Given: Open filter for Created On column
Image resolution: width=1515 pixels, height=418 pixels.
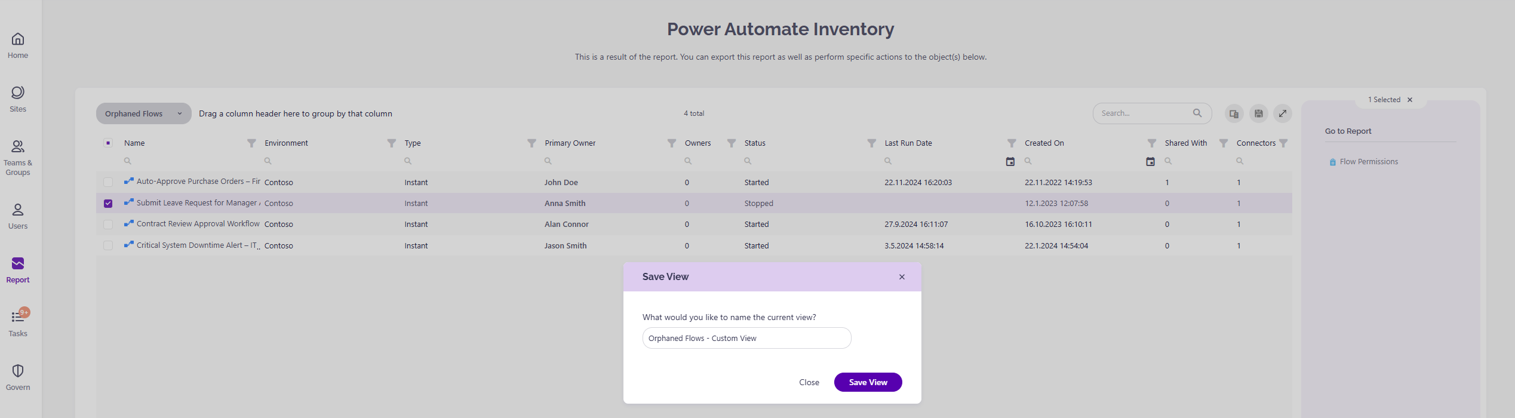Looking at the screenshot, I should [1152, 143].
